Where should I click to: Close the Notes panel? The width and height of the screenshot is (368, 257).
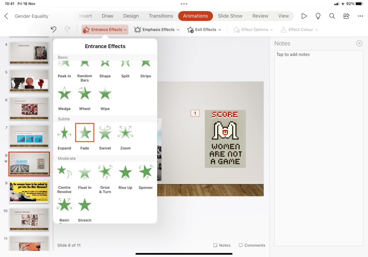coord(359,43)
